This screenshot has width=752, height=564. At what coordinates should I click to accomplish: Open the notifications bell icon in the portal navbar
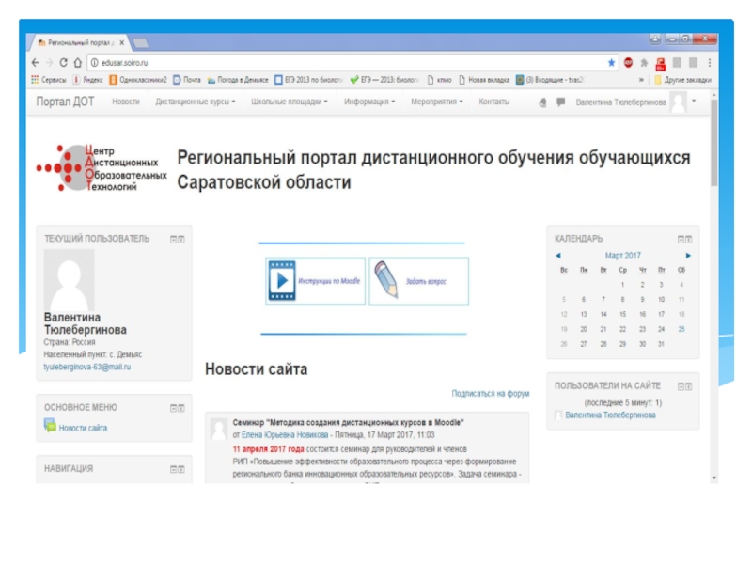(x=542, y=102)
